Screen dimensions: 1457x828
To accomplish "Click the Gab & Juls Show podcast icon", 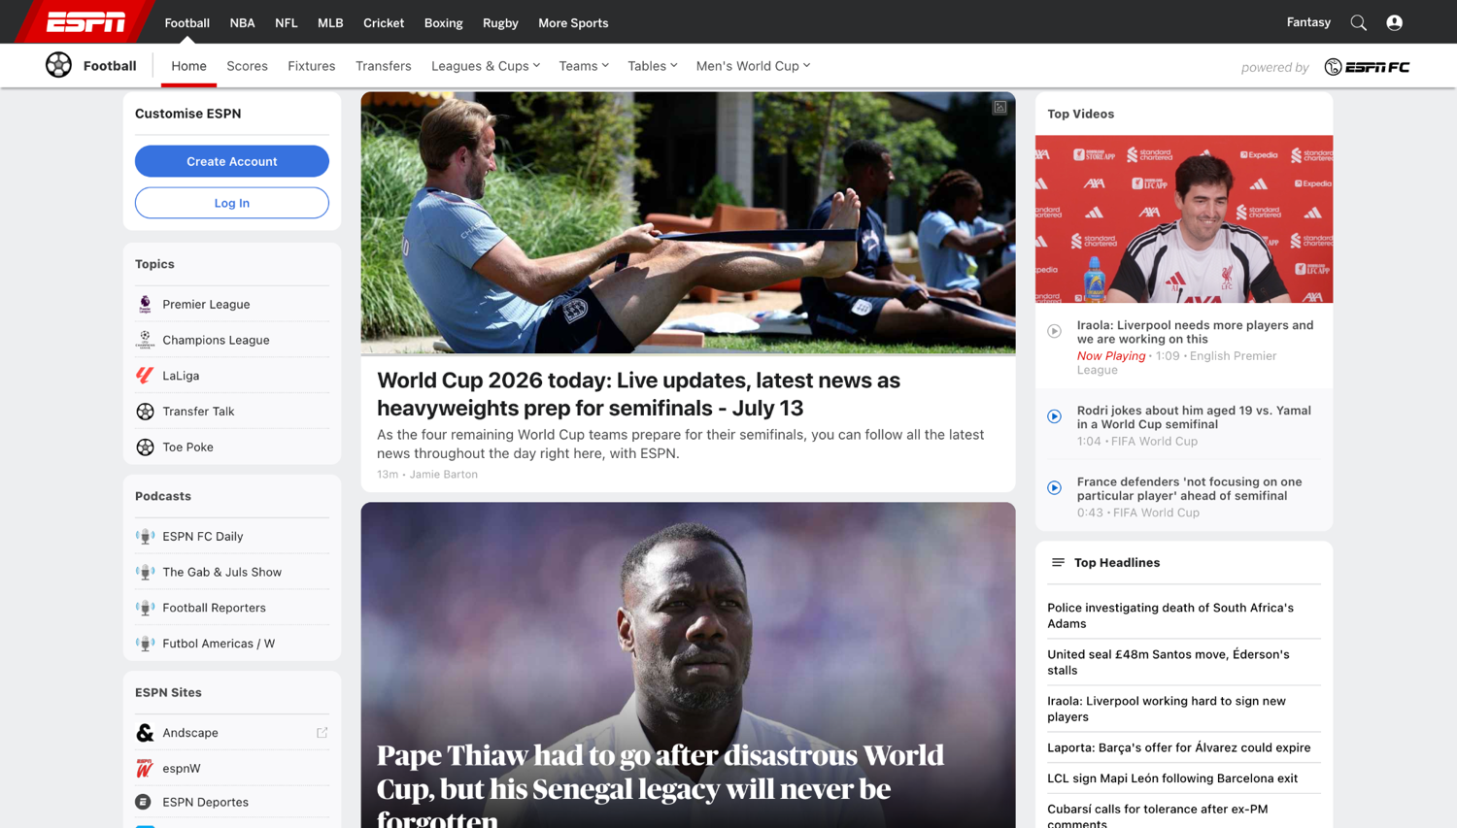I will 145,572.
